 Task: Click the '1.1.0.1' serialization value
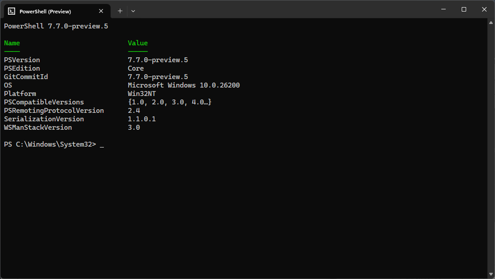coord(142,119)
